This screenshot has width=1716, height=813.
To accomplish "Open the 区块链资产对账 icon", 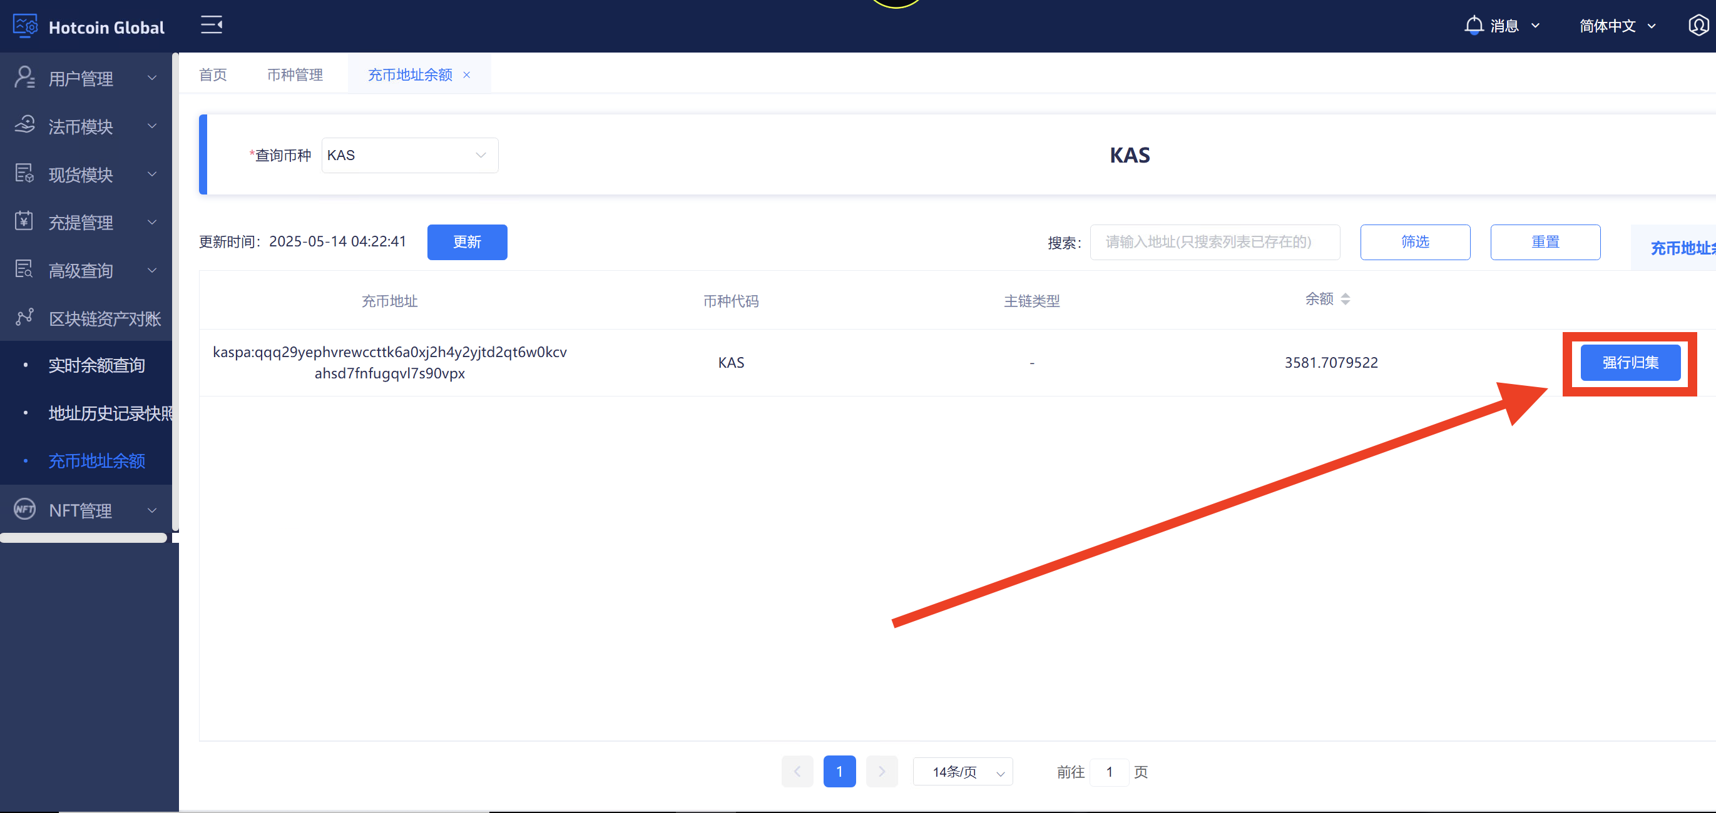I will (x=24, y=318).
